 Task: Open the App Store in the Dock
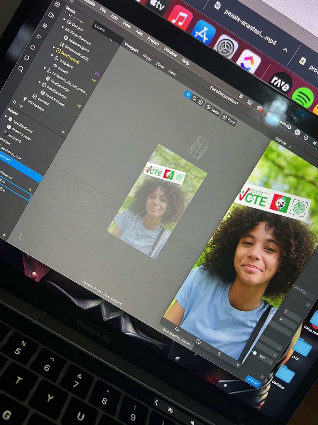[x=203, y=33]
